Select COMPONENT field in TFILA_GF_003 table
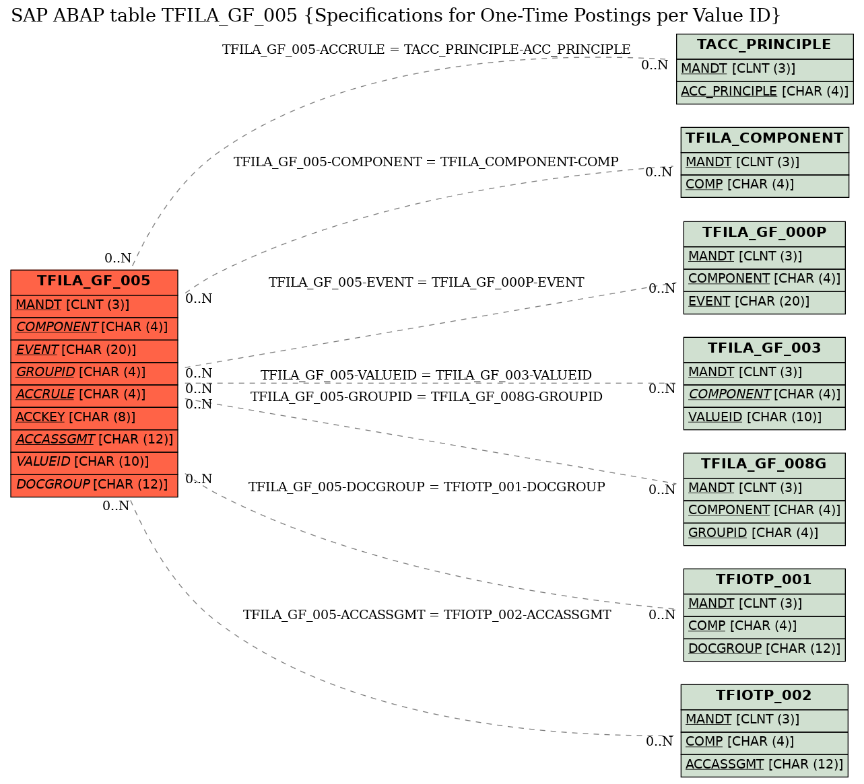This screenshot has height=784, width=864. [764, 395]
